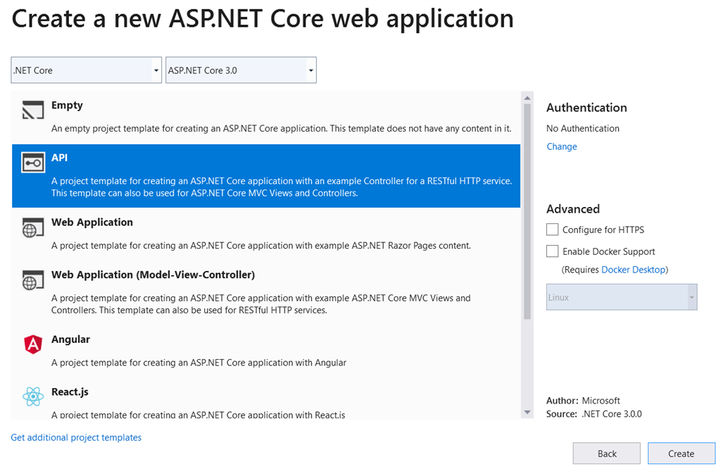
Task: Click the API template icon
Action: (x=33, y=163)
